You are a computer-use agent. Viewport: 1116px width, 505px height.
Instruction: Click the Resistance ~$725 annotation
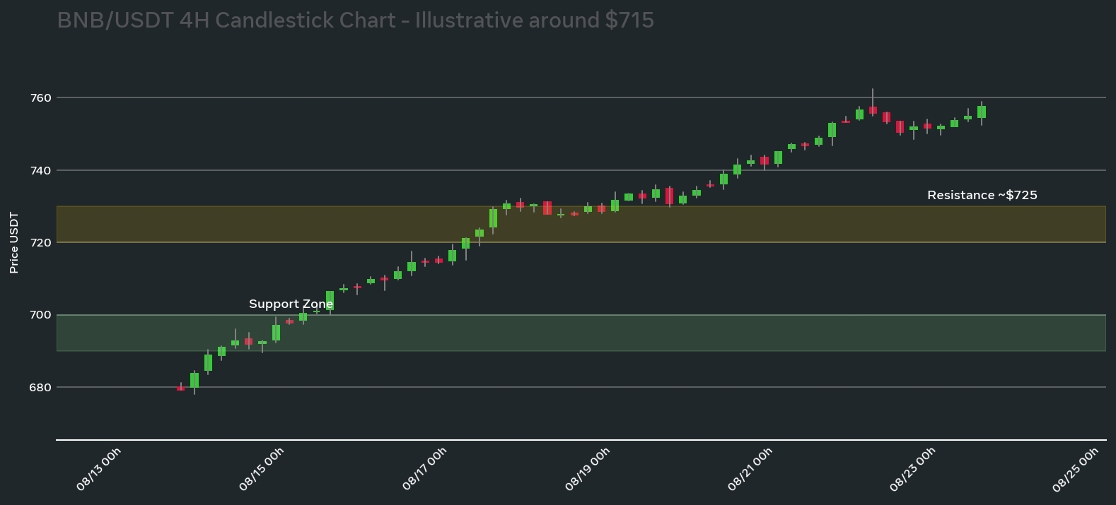click(x=982, y=195)
